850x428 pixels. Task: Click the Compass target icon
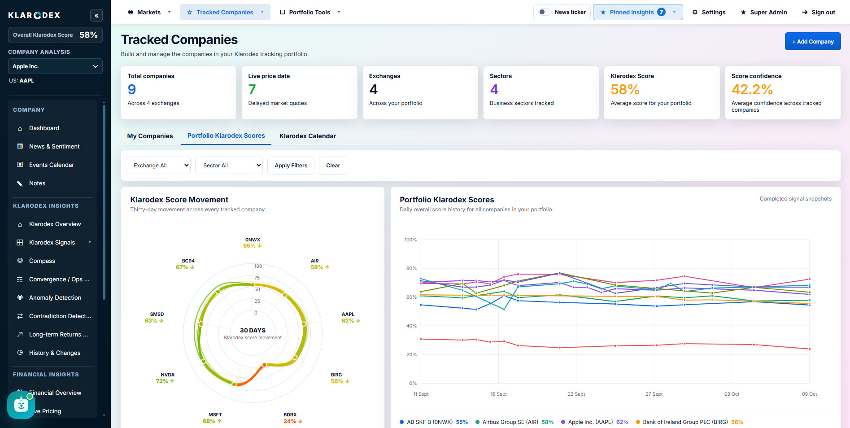pyautogui.click(x=20, y=261)
